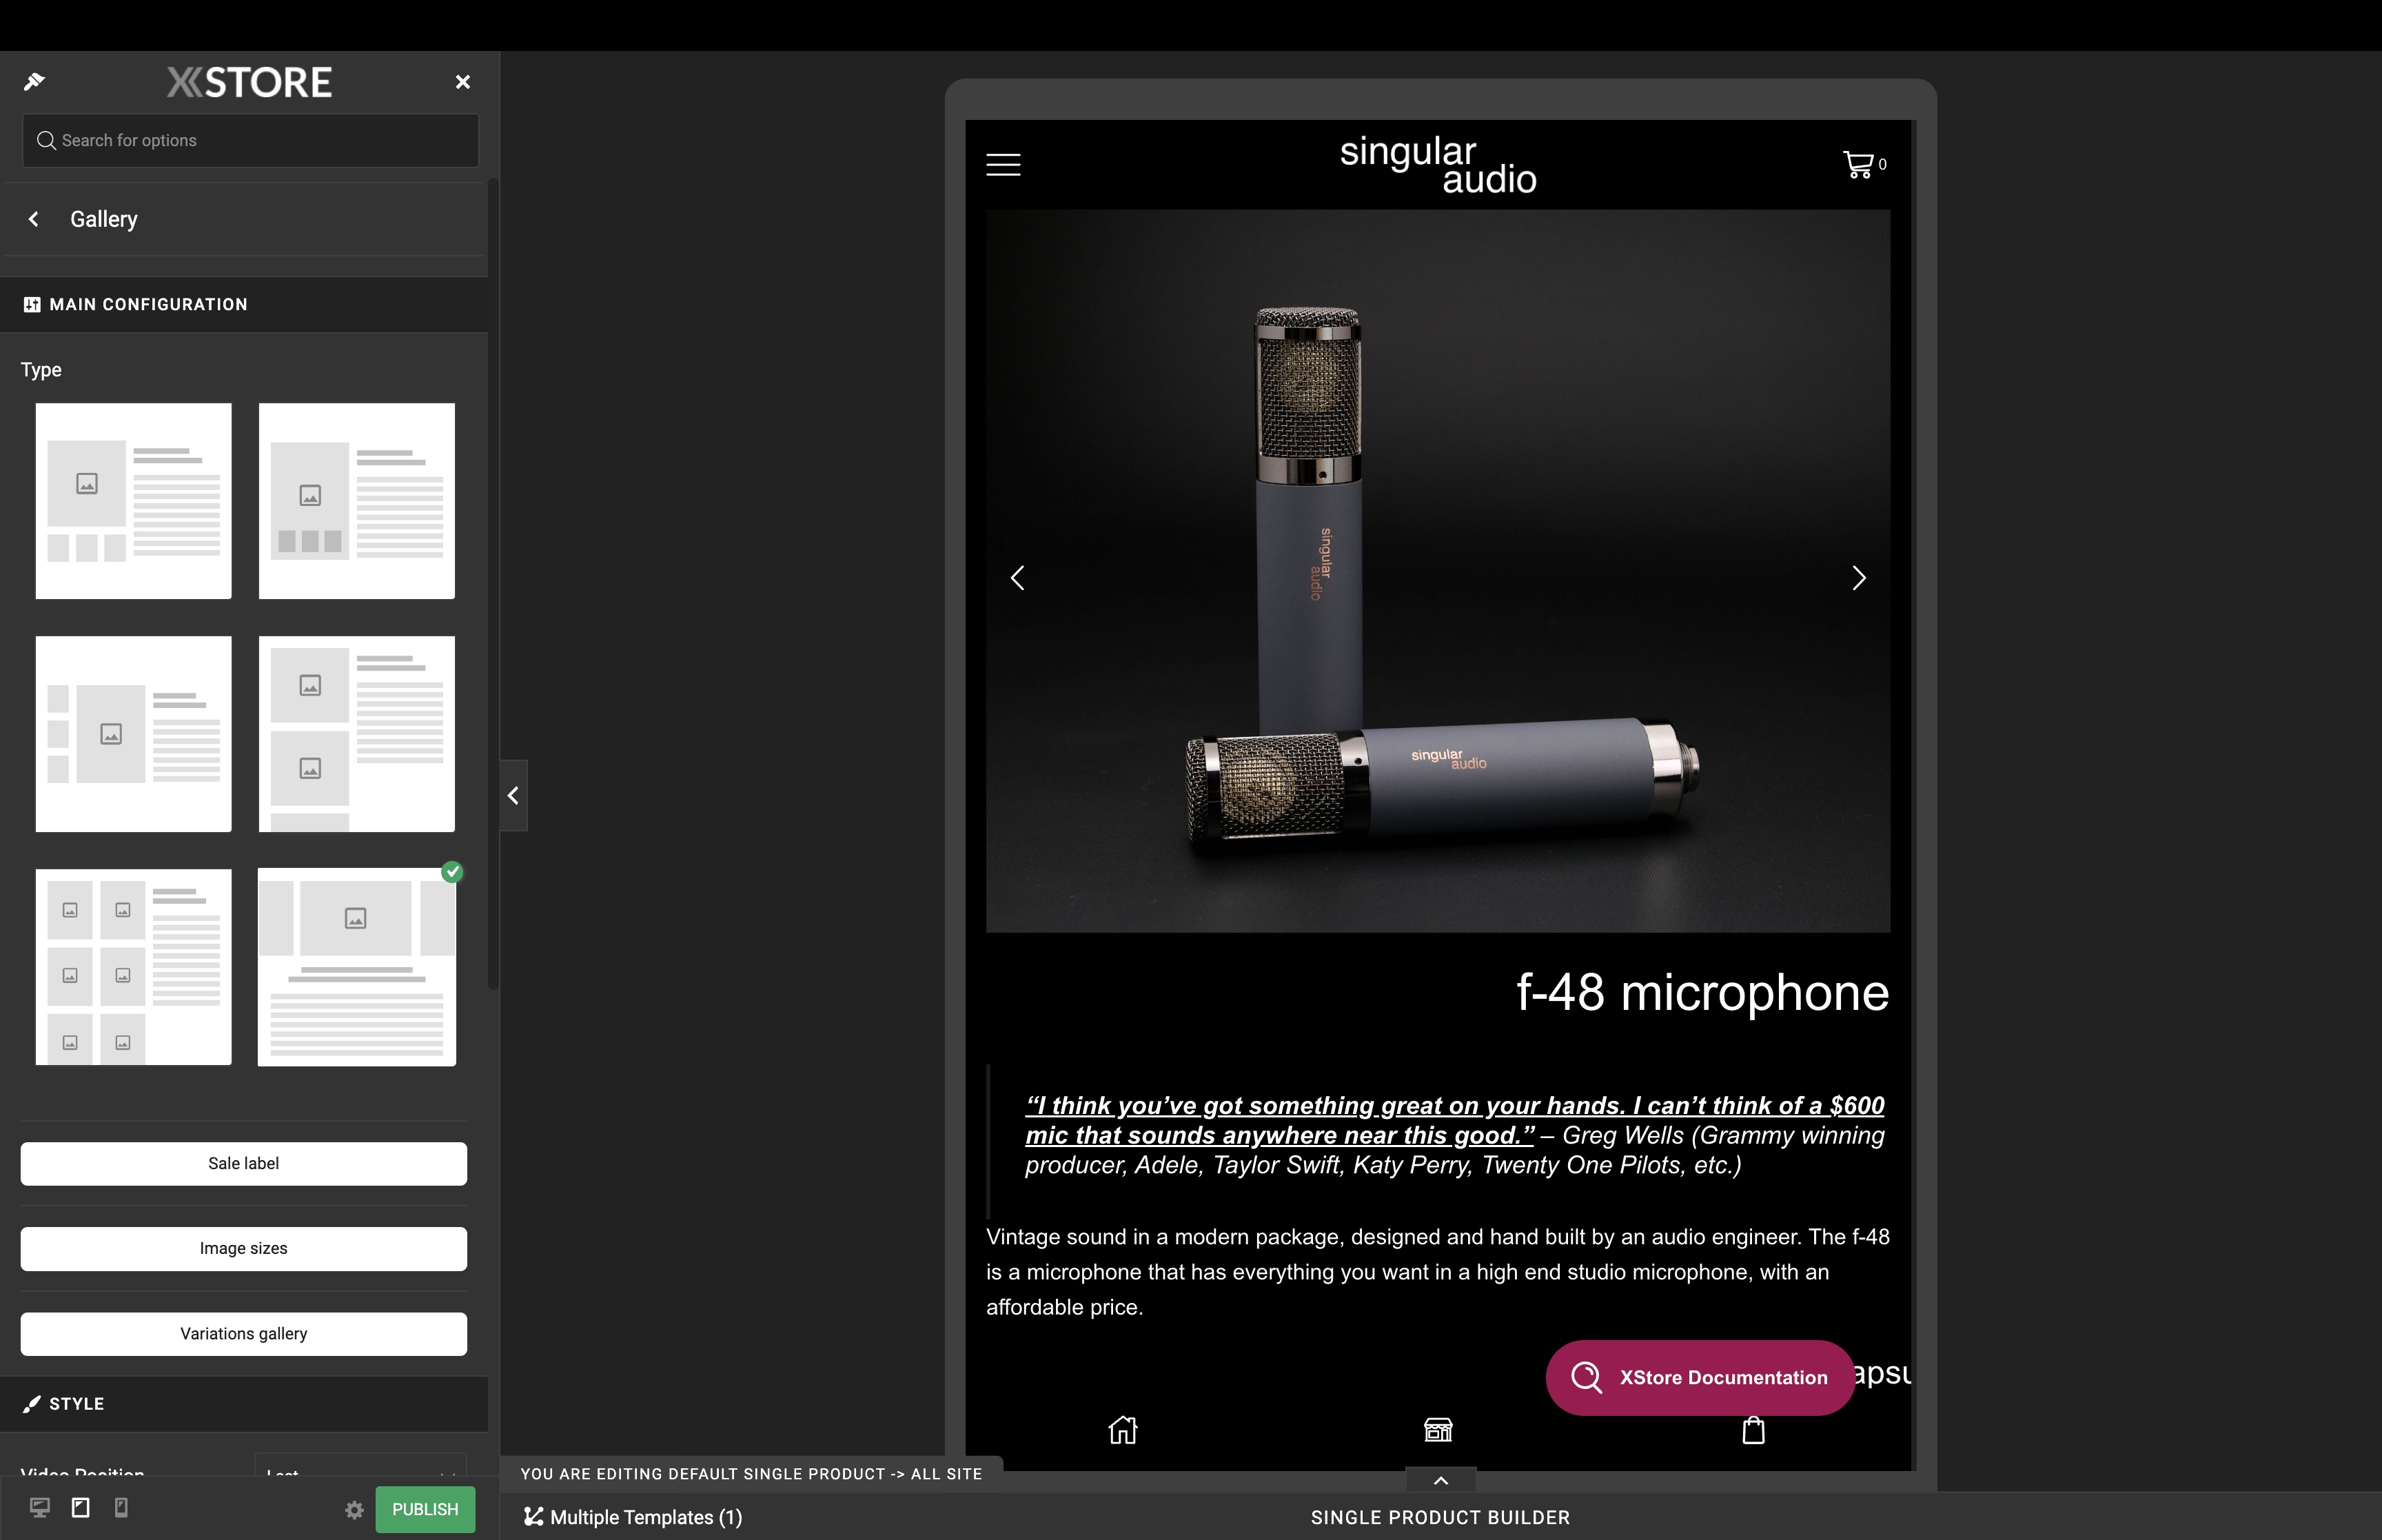The height and width of the screenshot is (1540, 2382).
Task: Toggle the second row left gallery layout
Action: [x=134, y=733]
